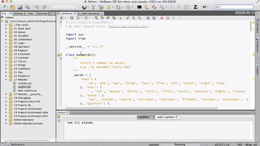Screen dimensions: 260x146
Task: Collapse the class numwords code fold
Action: coord(61,55)
